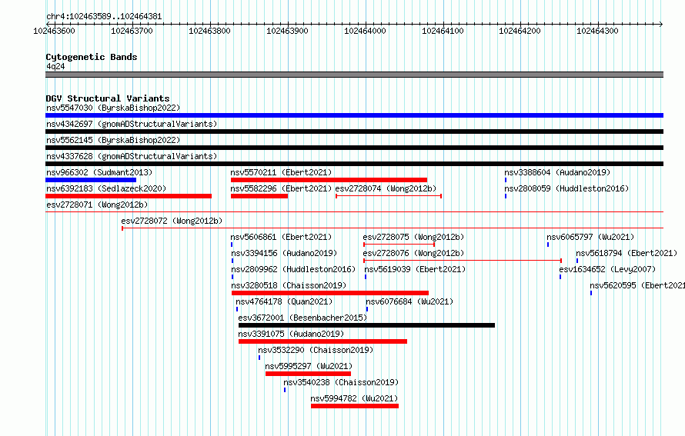The width and height of the screenshot is (685, 436).
Task: Click the chr4:102463589..102464381 region label
Action: [x=104, y=16]
